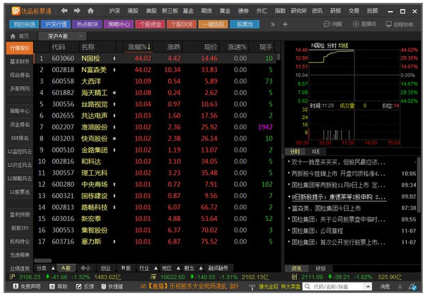The image size is (425, 298).
Task: Click the signal icon before 豫光金铅 alert
Action: pos(252,287)
